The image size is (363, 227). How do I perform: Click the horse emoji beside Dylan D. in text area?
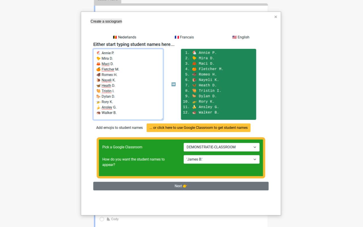coord(98,96)
